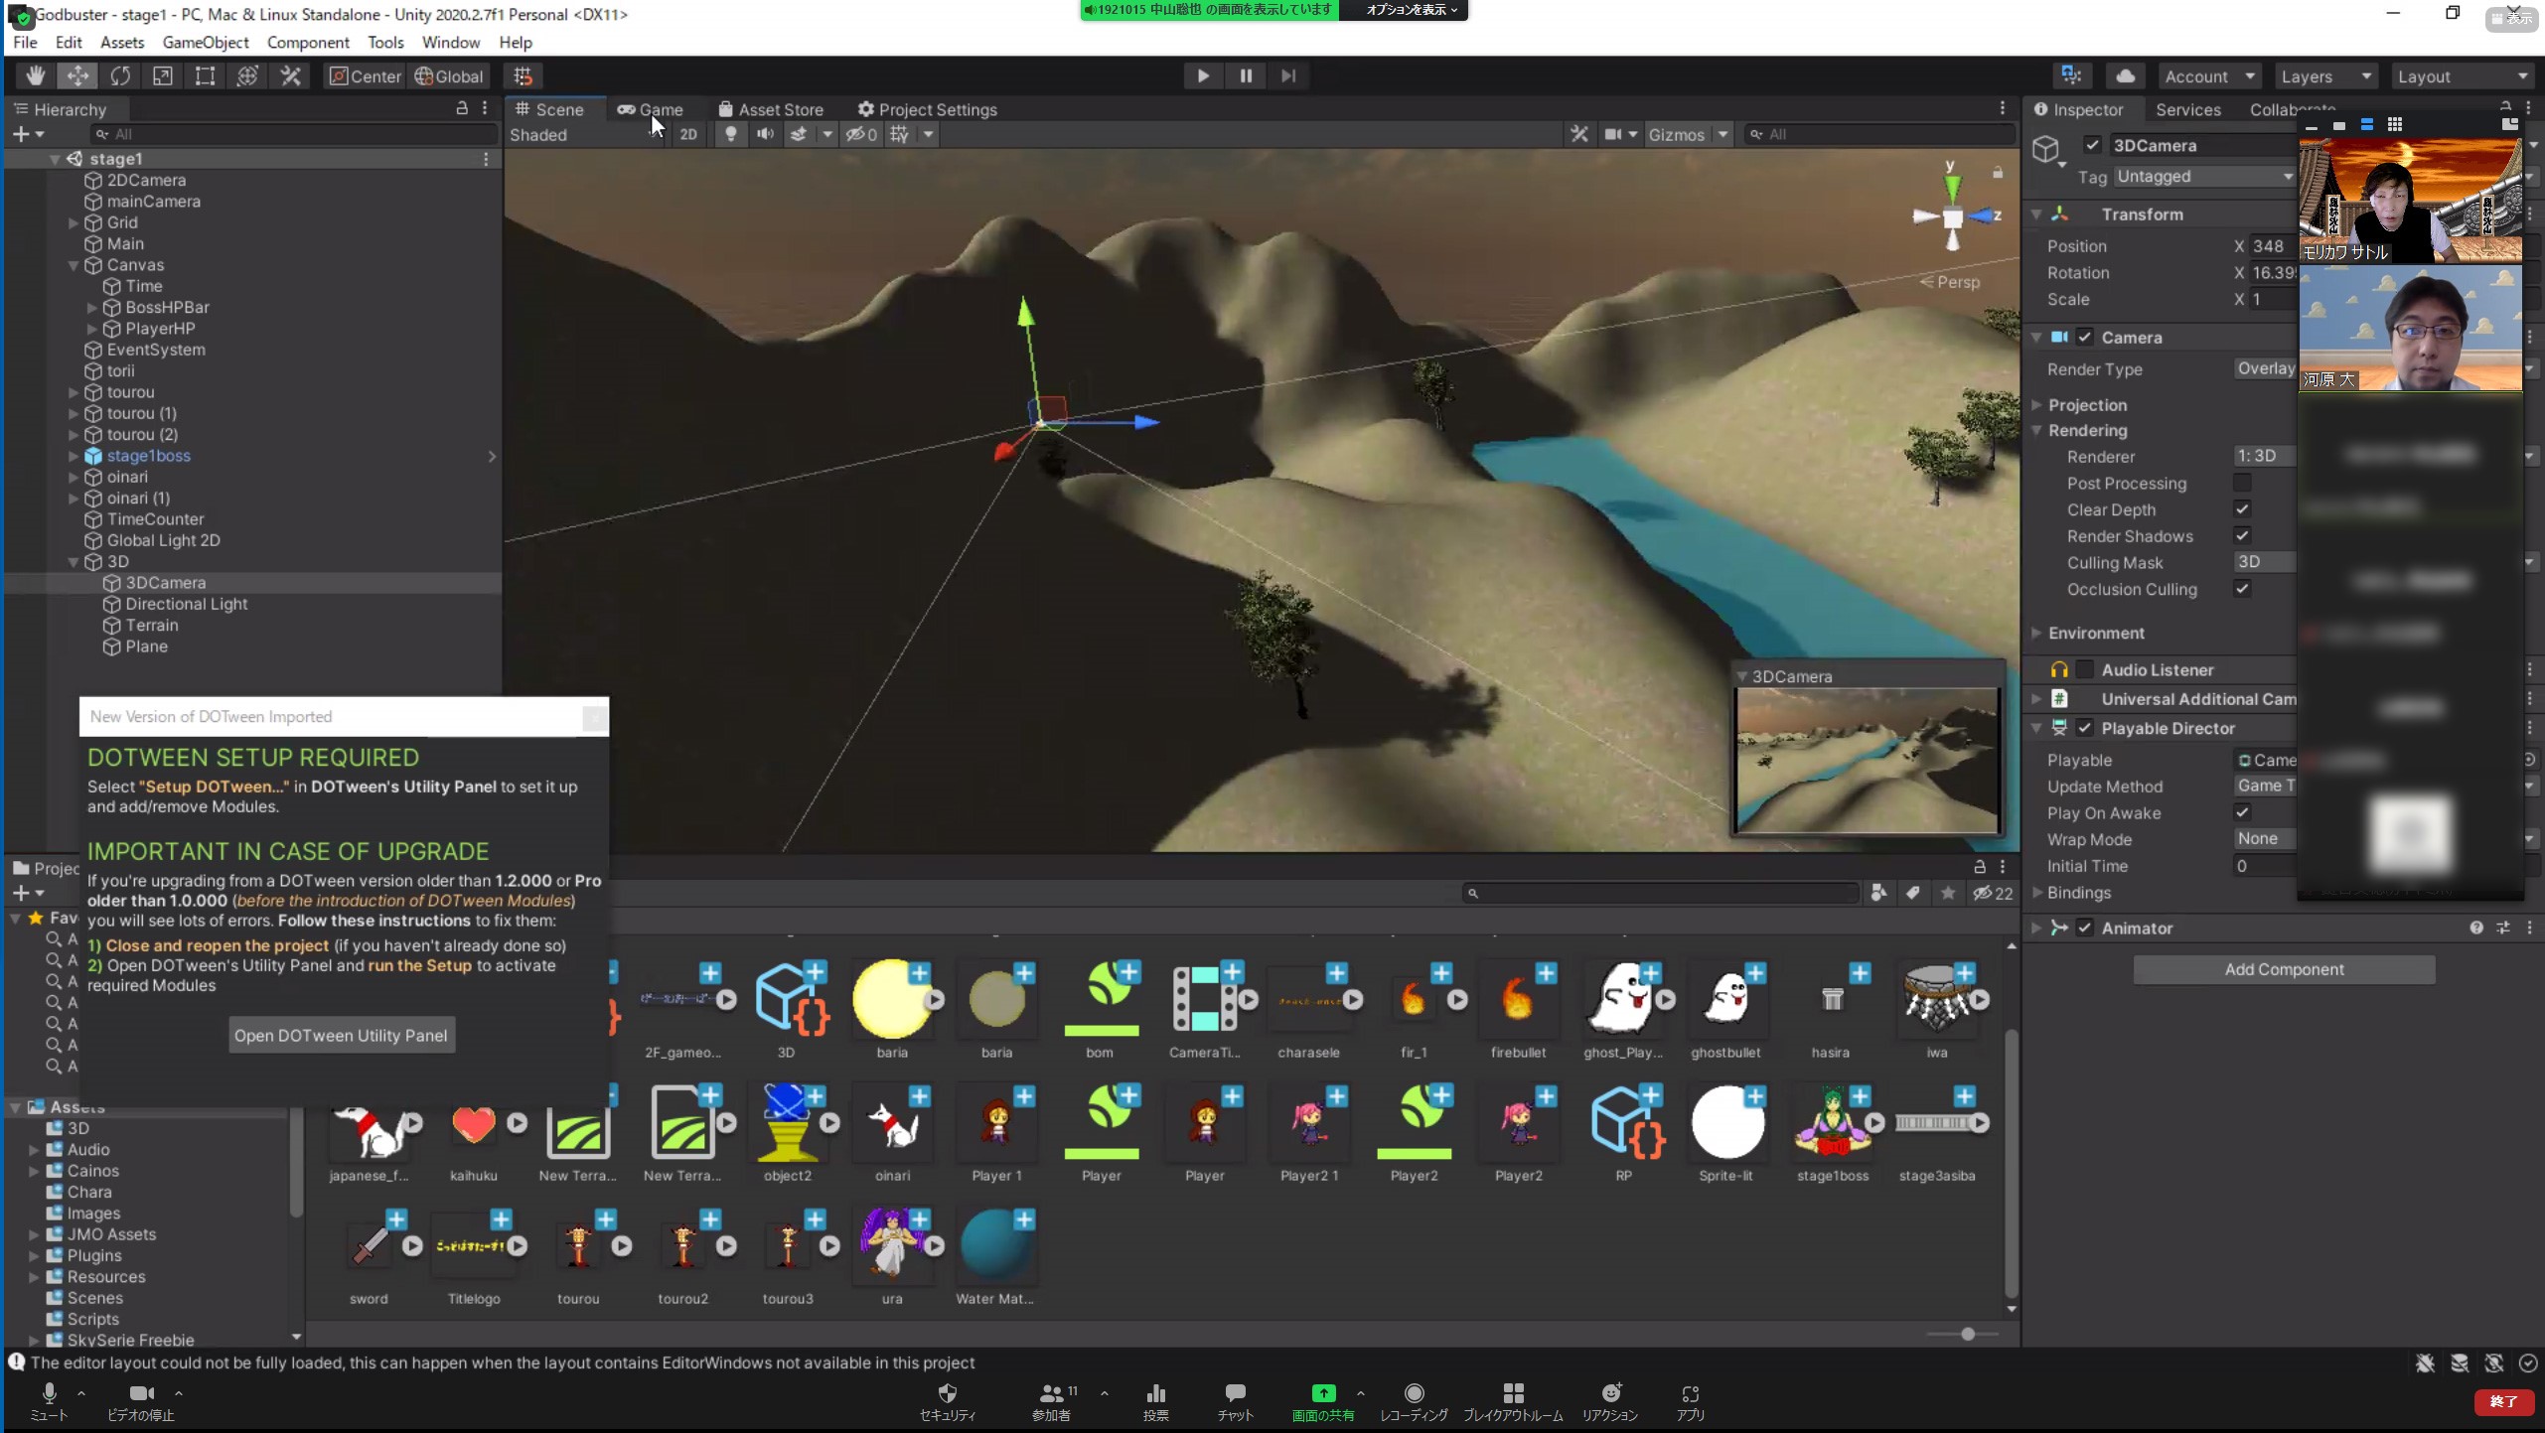Switch to the Asset Store tab

771,109
